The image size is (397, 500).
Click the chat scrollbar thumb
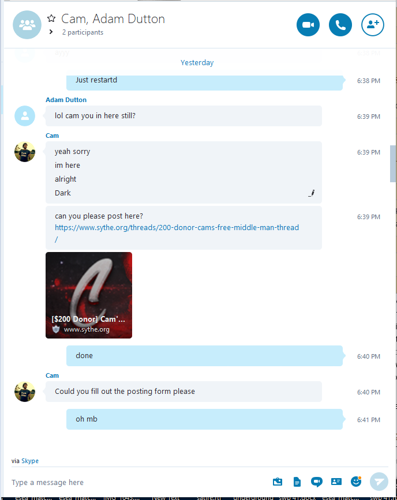(392, 164)
